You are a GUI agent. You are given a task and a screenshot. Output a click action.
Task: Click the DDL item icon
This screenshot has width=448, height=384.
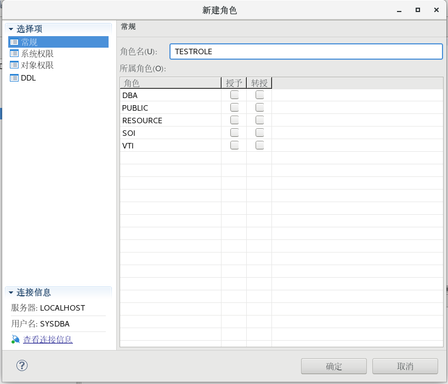(x=15, y=77)
